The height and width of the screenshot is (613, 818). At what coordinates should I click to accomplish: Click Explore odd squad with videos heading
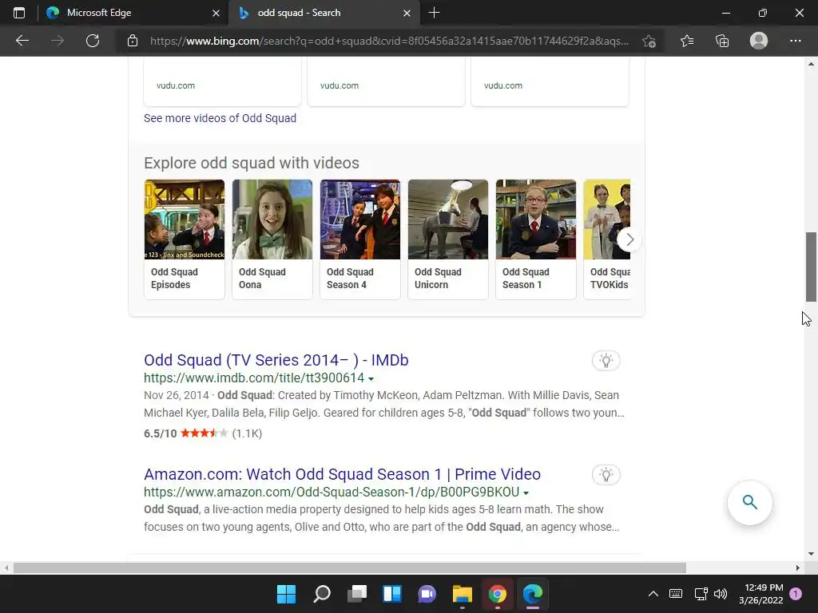tap(252, 163)
